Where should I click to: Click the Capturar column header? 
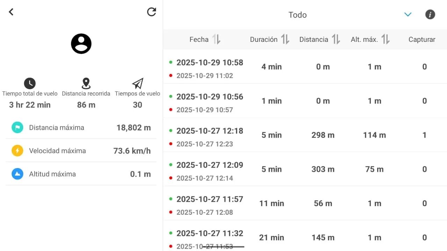(x=422, y=39)
